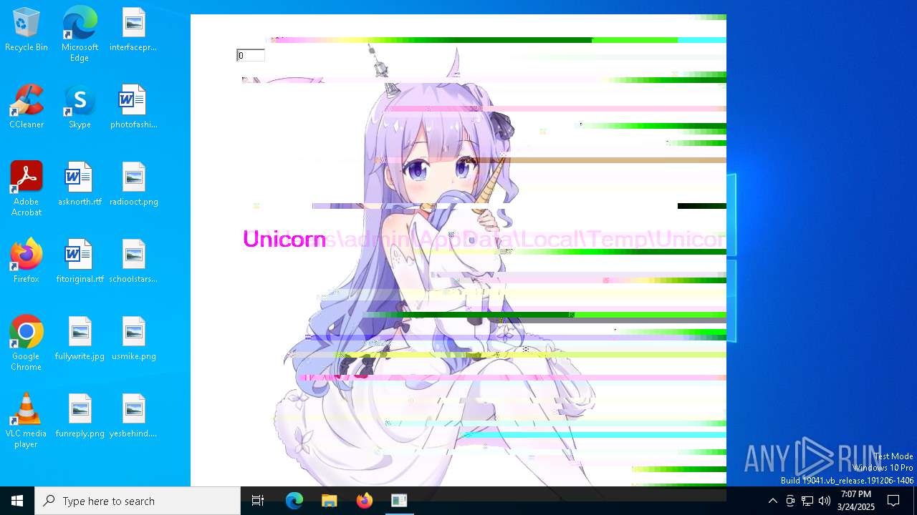Select the fitoriginal.rtf document
The width and height of the screenshot is (917, 515).
(x=80, y=262)
